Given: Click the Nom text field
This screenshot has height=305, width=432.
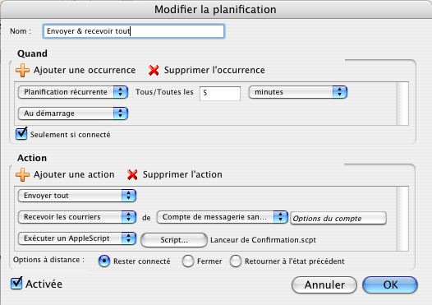Looking at the screenshot, I should point(134,31).
